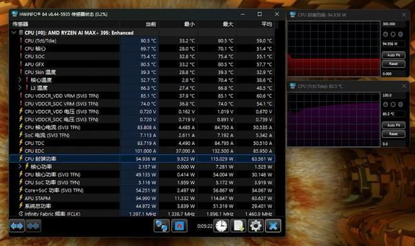Click the lightning icon on the SoC 电流 row
Image resolution: width=415 pixels, height=246 pixels.
click(21, 135)
